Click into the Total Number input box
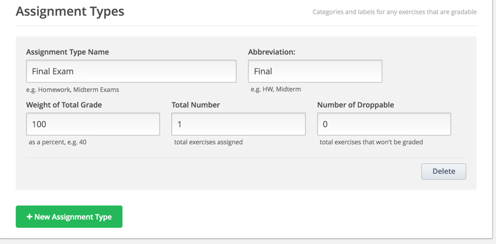Viewport: 496px width, 244px height. click(x=238, y=124)
